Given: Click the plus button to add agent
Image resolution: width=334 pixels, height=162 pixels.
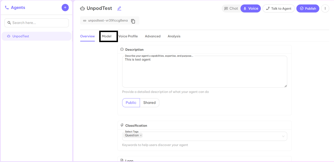Looking at the screenshot, I should [65, 8].
